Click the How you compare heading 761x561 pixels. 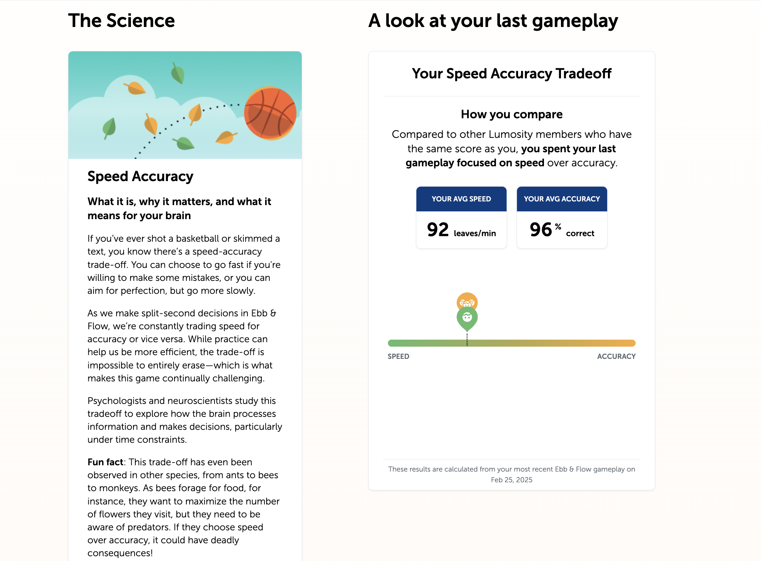[x=511, y=114]
